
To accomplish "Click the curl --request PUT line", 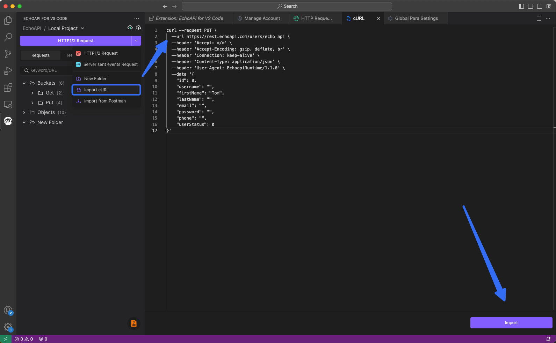I will pyautogui.click(x=192, y=30).
